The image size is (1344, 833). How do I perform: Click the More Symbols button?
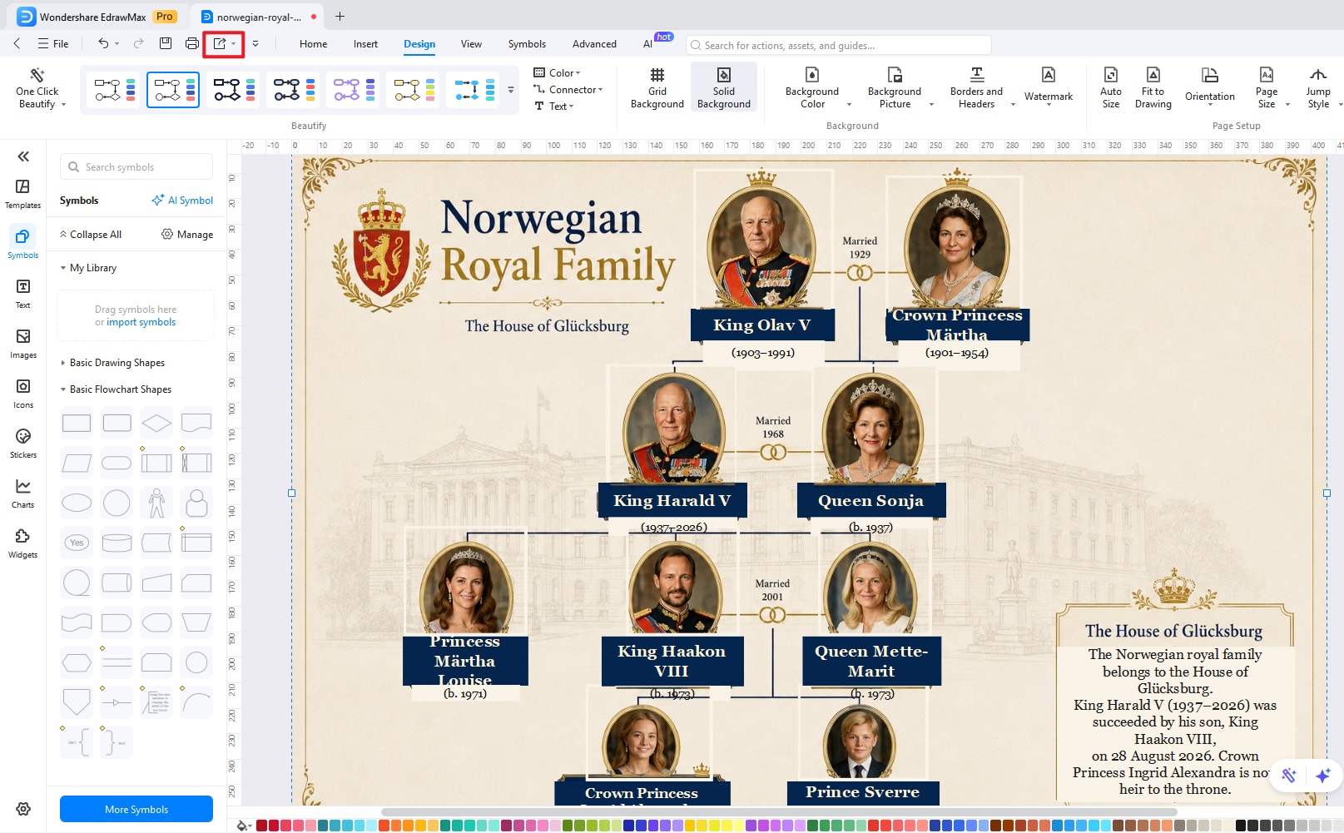[x=136, y=809]
